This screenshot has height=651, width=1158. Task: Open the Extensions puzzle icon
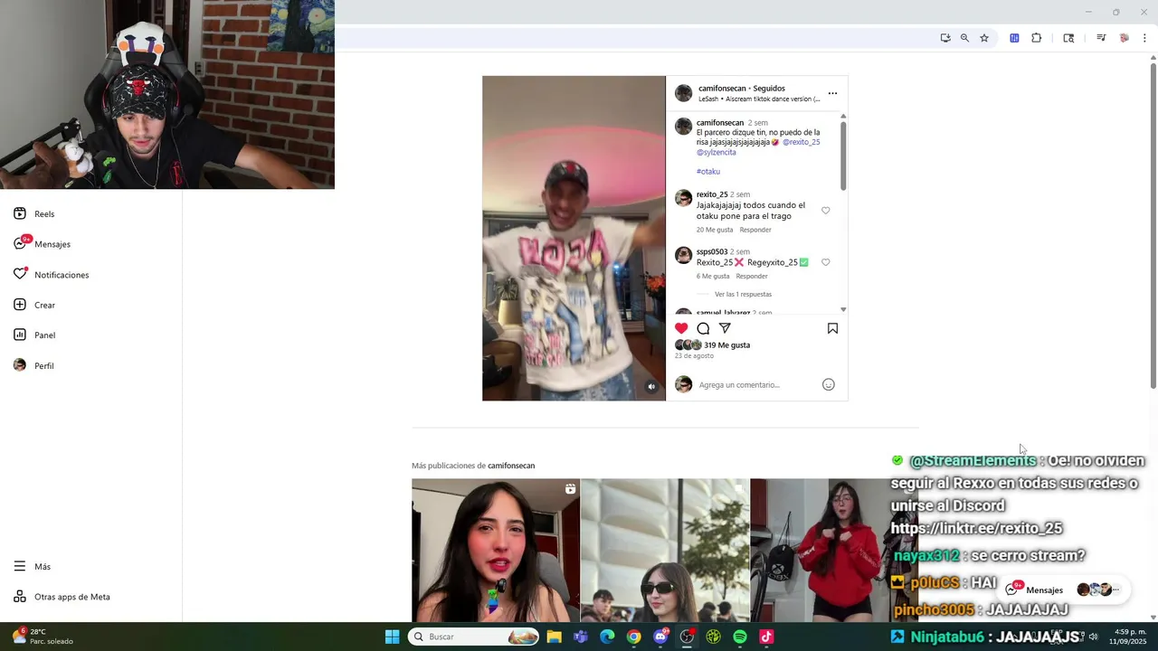coord(1037,38)
